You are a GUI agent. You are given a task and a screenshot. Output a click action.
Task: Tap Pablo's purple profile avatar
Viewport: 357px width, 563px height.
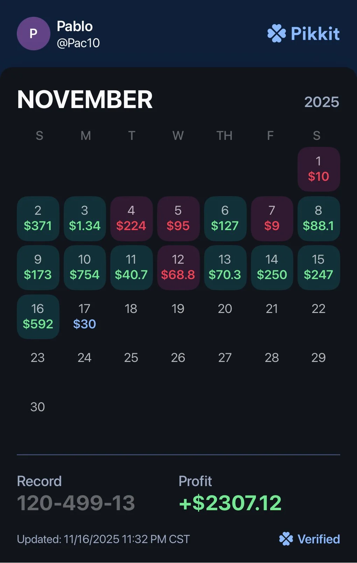pyautogui.click(x=33, y=34)
